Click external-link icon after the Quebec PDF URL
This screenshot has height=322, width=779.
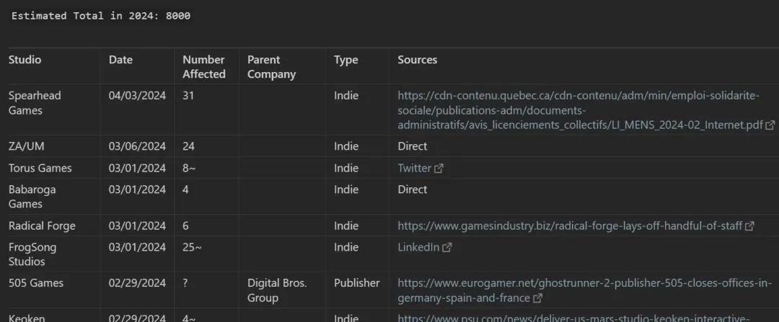(770, 125)
